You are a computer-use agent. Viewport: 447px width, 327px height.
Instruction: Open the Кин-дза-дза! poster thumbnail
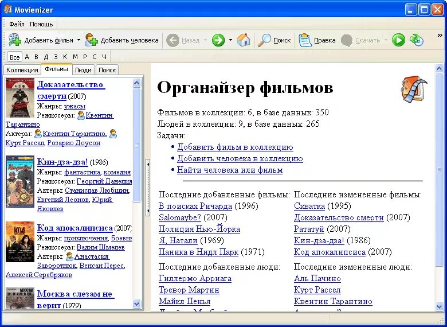click(x=20, y=181)
